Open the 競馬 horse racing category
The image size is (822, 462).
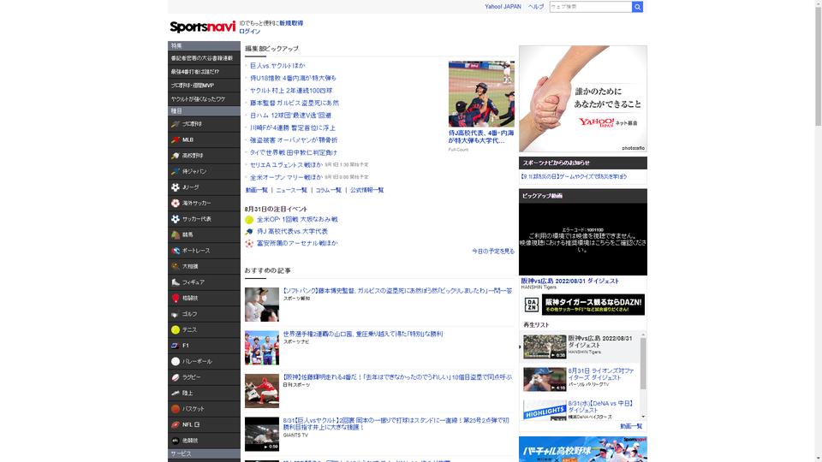click(204, 234)
